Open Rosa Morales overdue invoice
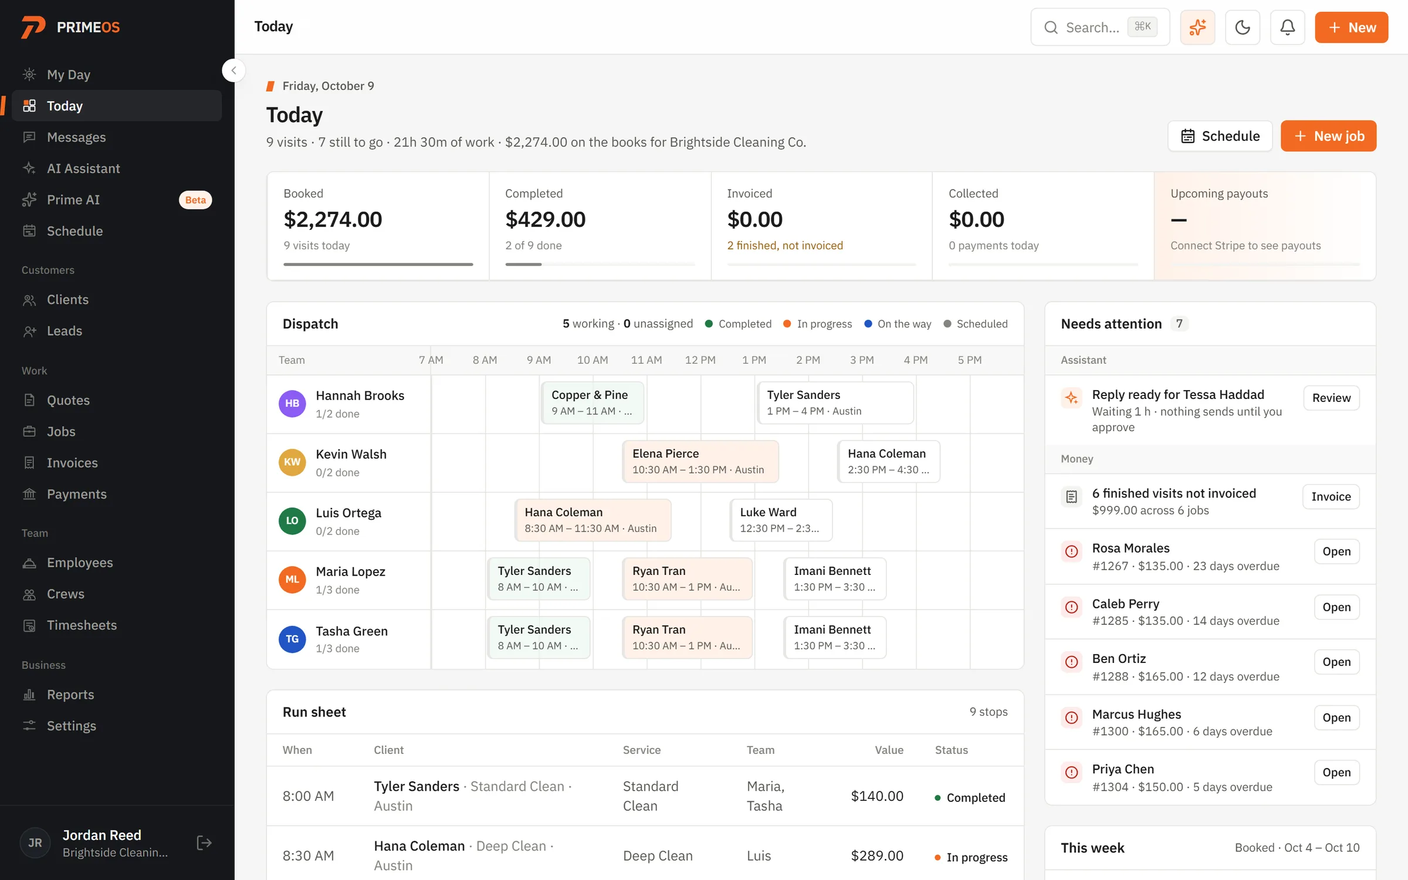This screenshot has height=880, width=1408. [x=1336, y=551]
